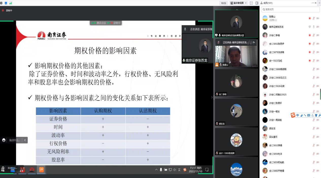Screen dimensions: 321x178
Task: Click the emoji smiley icon in chat bar
Action: tap(4, 140)
